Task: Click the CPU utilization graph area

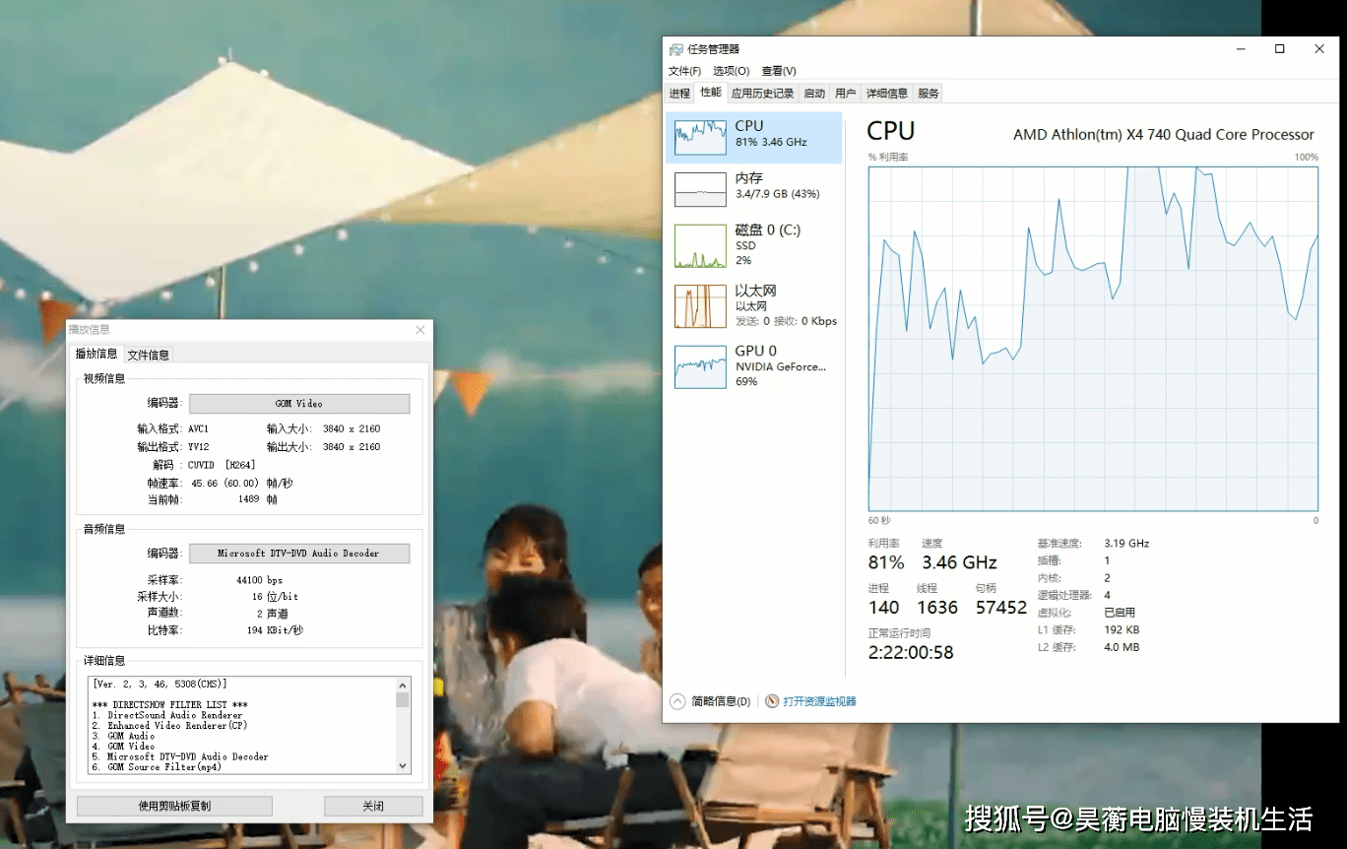Action: pos(1093,339)
